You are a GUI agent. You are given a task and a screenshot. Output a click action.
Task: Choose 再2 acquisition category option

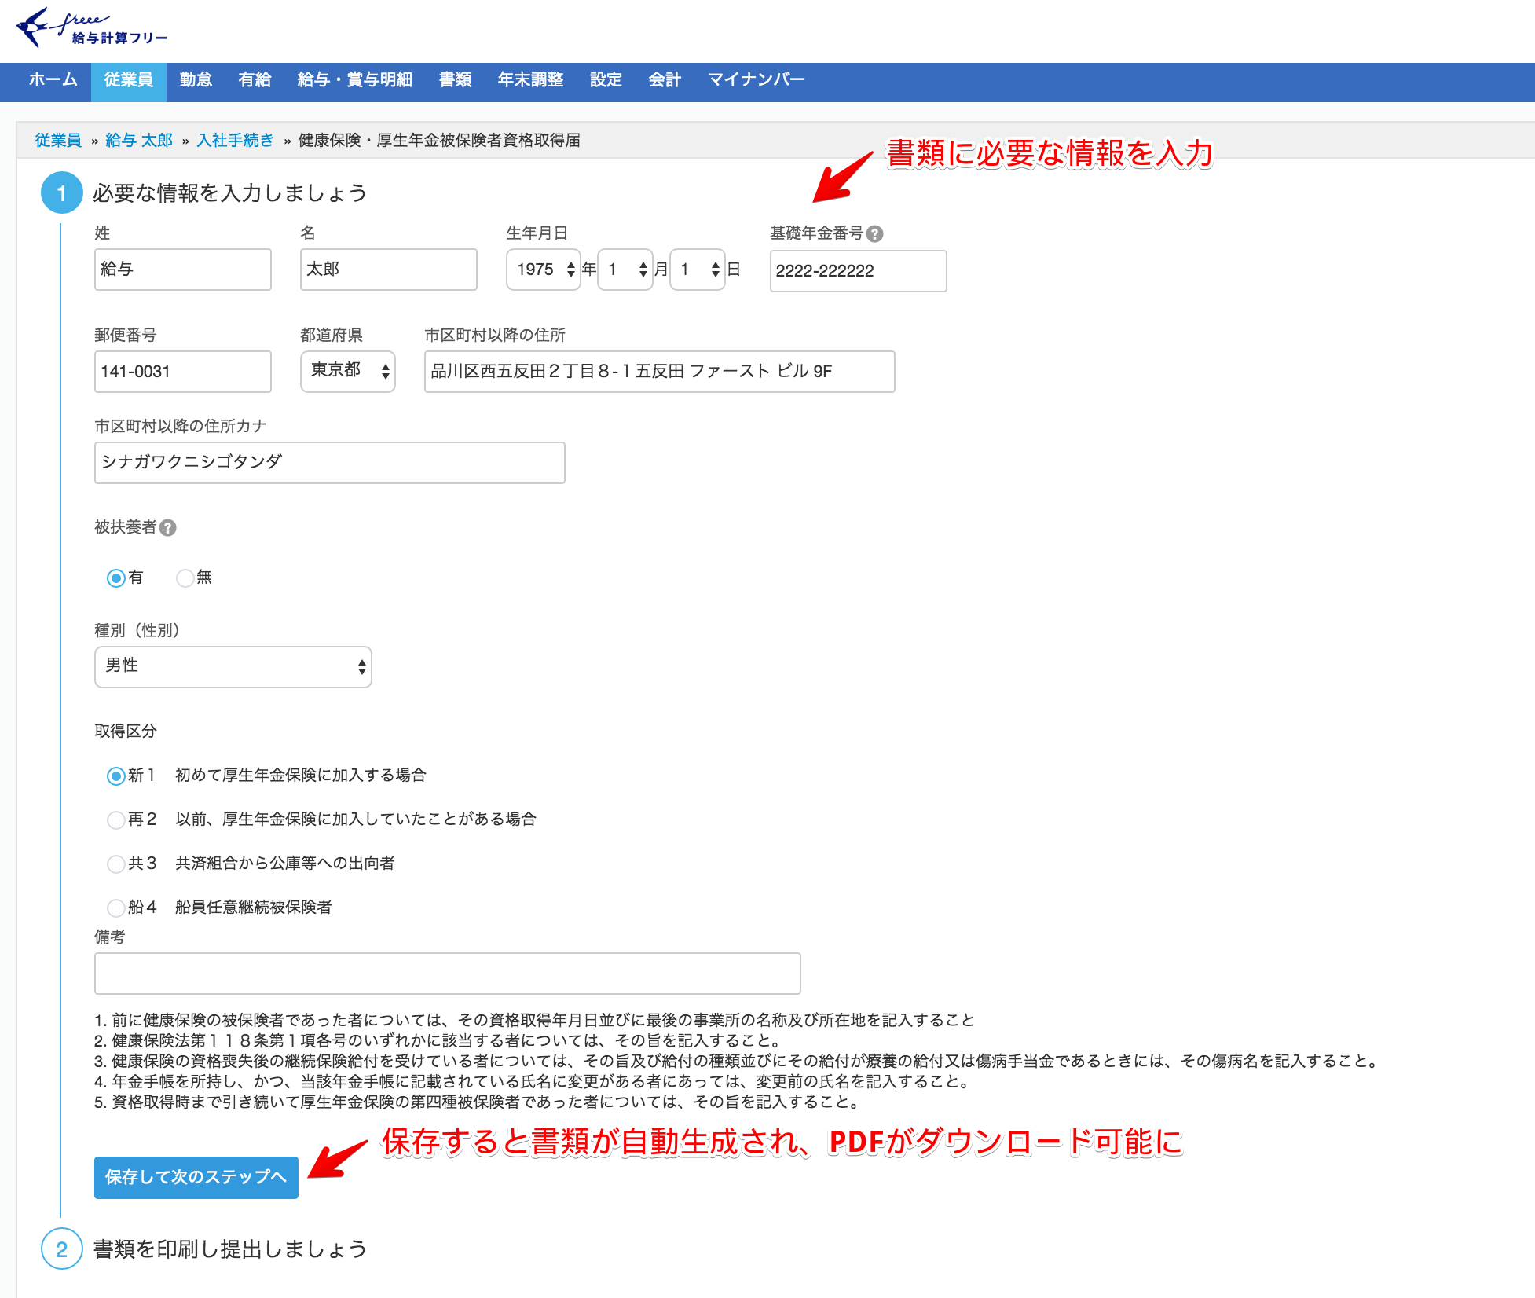[x=116, y=819]
